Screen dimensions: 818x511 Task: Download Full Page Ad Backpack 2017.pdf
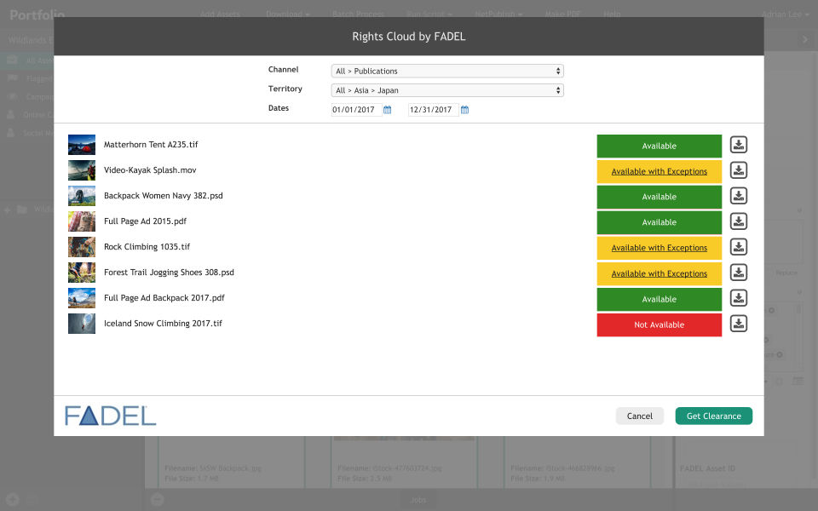coord(738,298)
